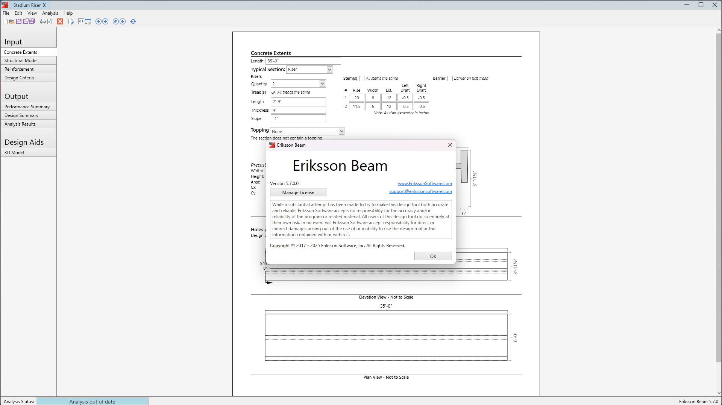Click the edit document pencil icon

[x=71, y=21]
